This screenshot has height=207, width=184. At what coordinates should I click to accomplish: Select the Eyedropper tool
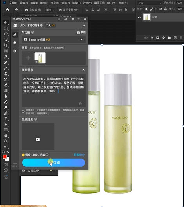pos(5,57)
